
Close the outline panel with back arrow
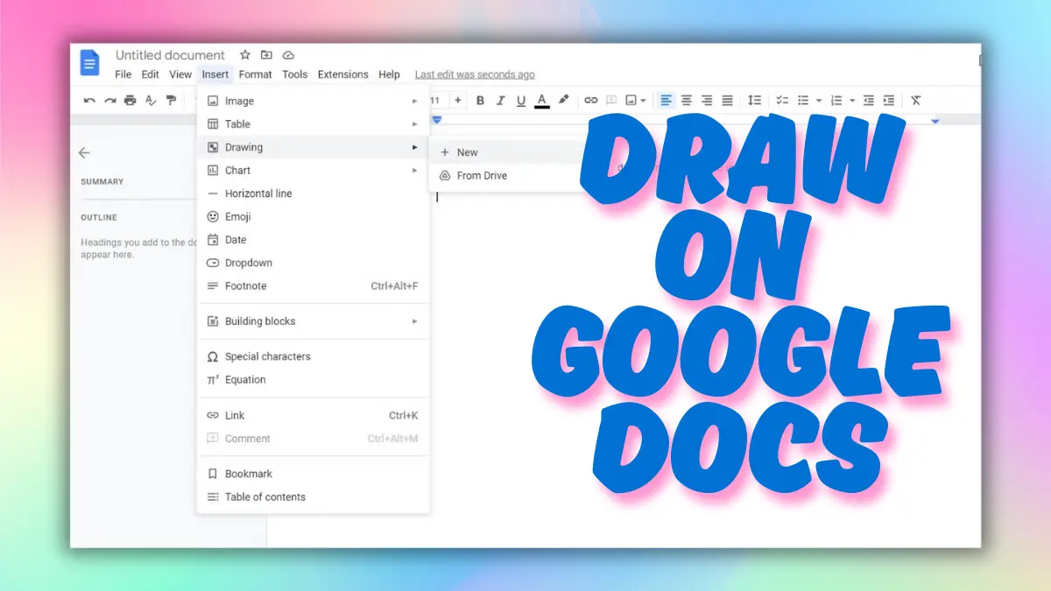click(x=84, y=152)
